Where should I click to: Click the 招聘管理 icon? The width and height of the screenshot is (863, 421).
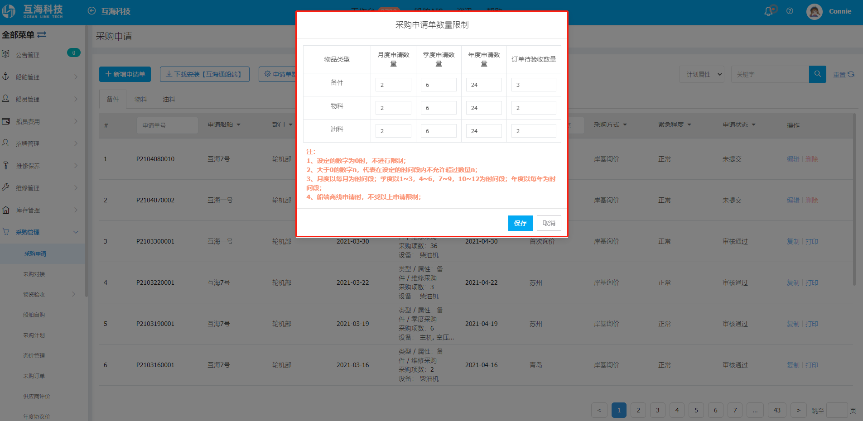tap(5, 143)
